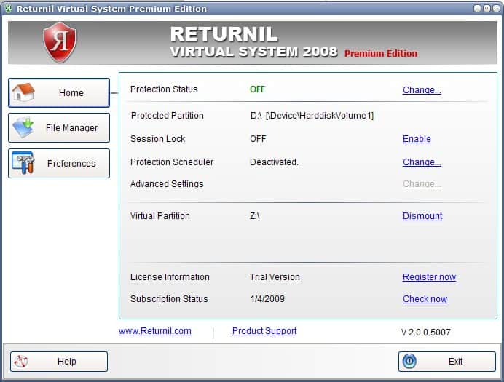Image resolution: width=504 pixels, height=382 pixels.
Task: Click the Virtual Partition label
Action: pos(160,215)
